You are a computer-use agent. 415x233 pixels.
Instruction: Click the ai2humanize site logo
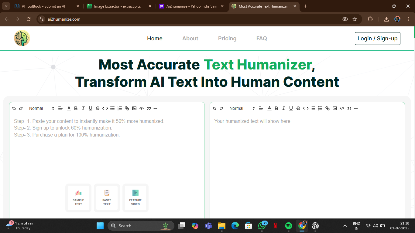(22, 38)
